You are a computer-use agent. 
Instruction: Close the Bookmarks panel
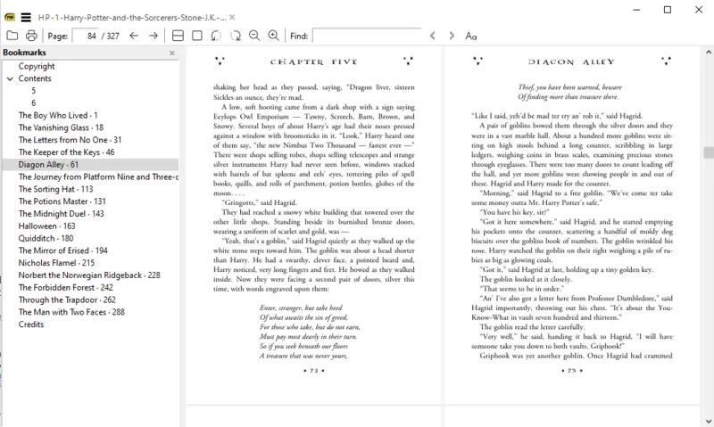172,53
